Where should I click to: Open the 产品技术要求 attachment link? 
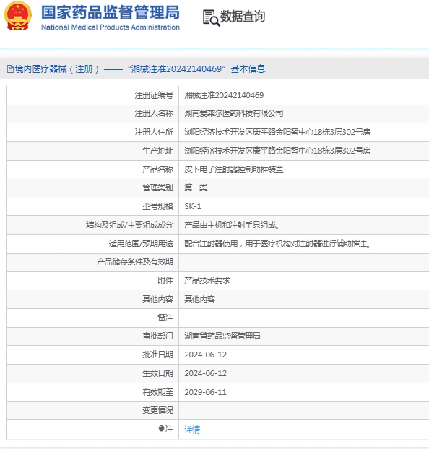pos(207,280)
